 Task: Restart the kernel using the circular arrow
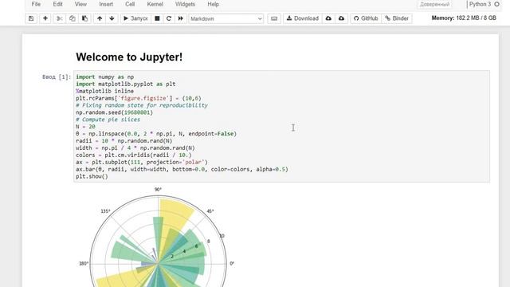(x=169, y=18)
